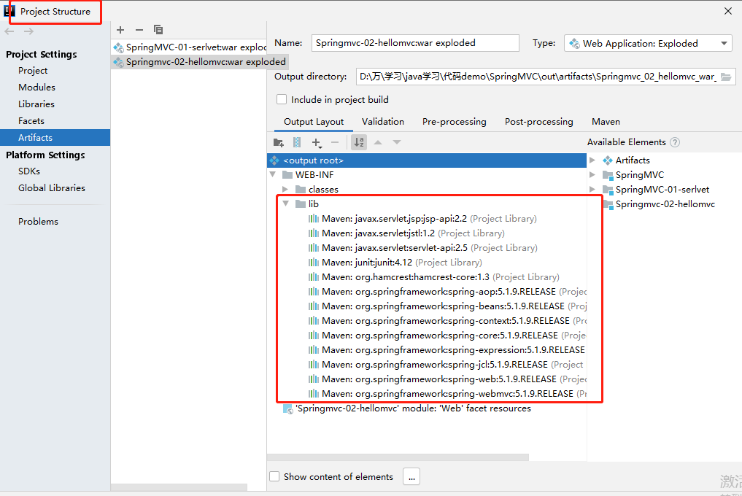Select Libraries in Project Settings
The height and width of the screenshot is (496, 742).
click(36, 104)
